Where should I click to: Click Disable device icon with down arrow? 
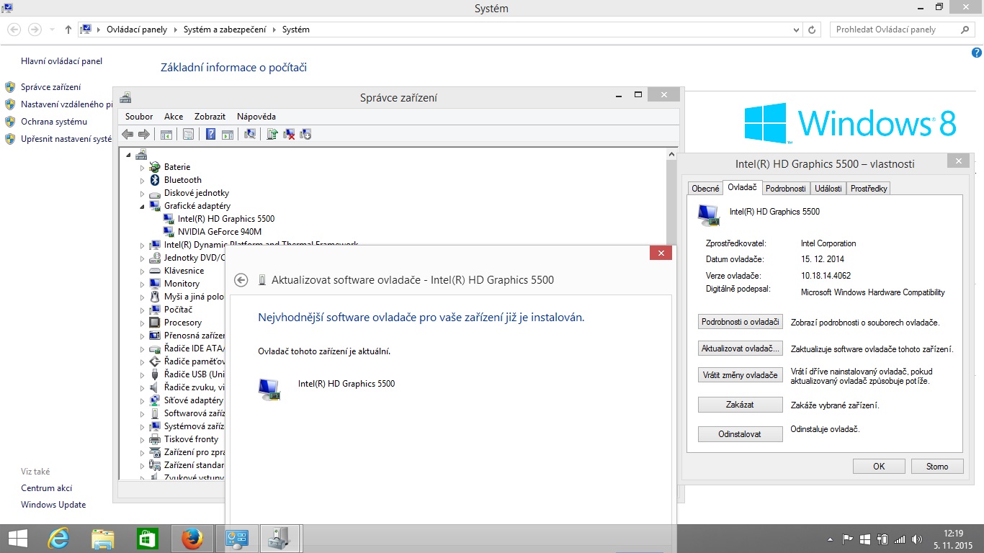[x=305, y=134]
